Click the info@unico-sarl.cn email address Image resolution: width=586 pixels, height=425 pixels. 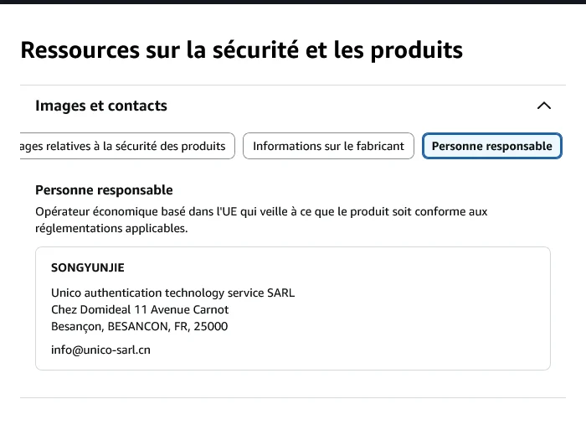point(101,350)
